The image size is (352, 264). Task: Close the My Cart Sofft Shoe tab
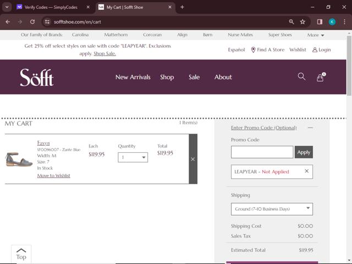170,7
